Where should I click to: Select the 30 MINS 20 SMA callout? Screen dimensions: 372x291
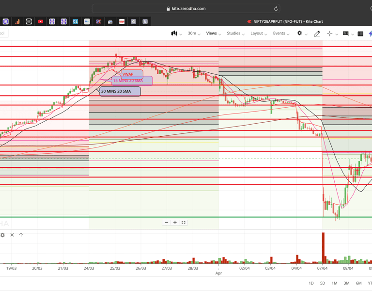click(x=120, y=92)
